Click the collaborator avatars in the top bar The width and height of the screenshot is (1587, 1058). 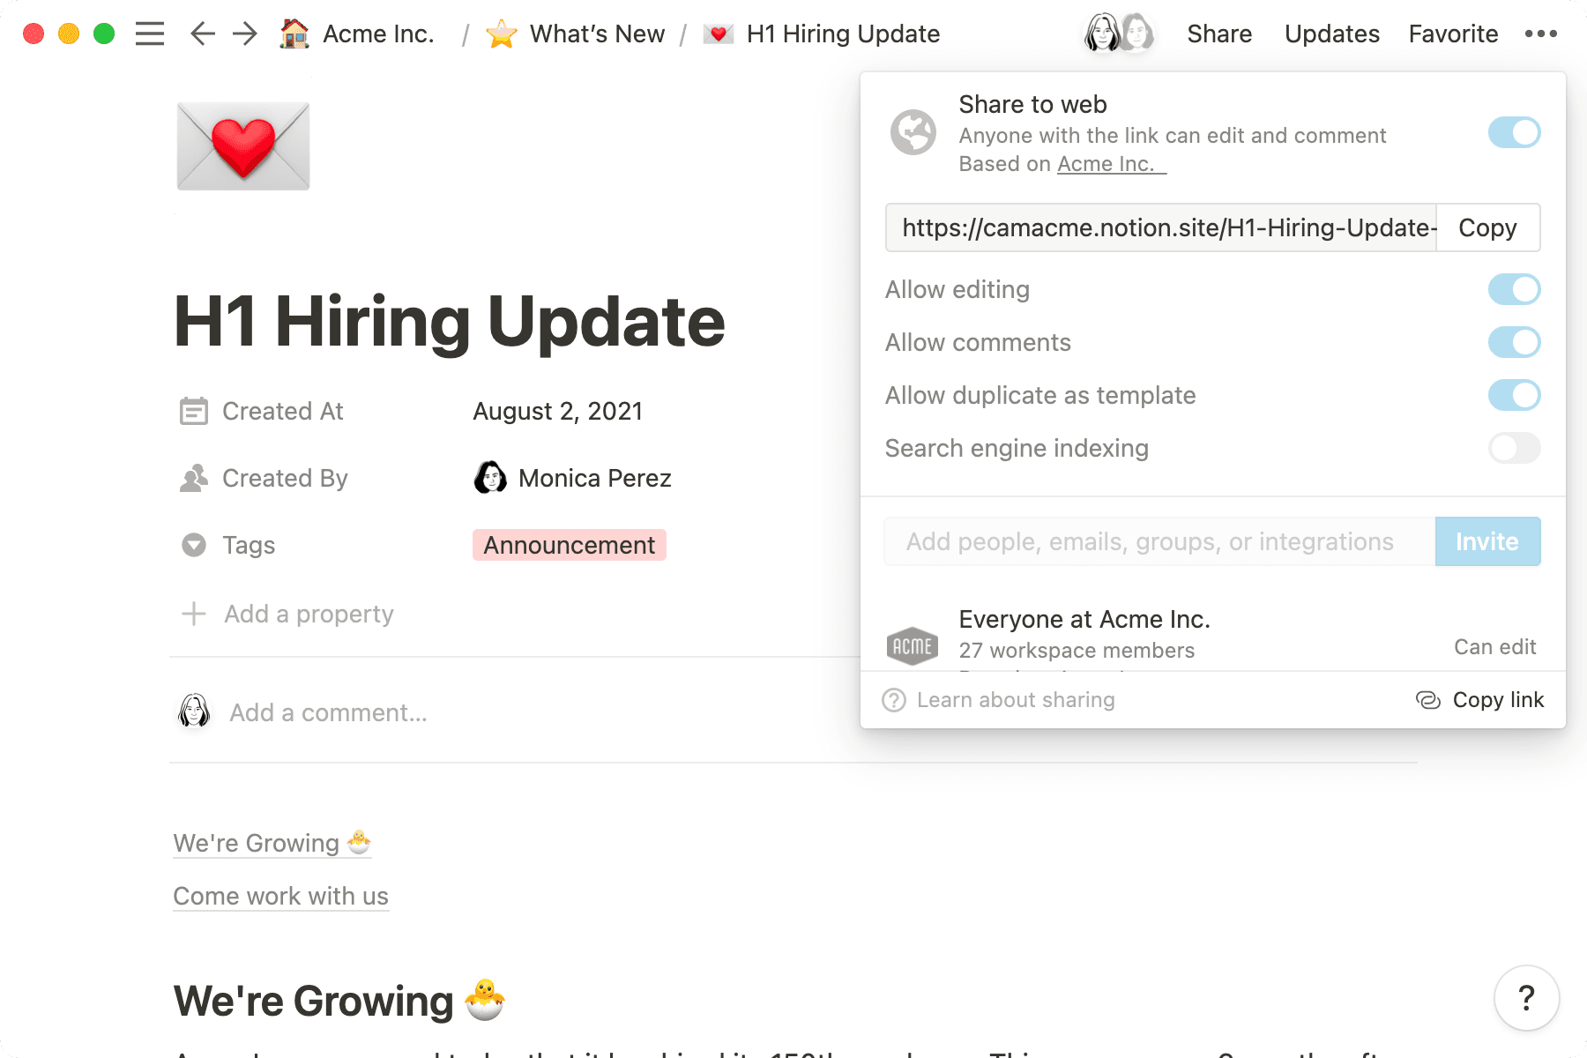point(1117,33)
